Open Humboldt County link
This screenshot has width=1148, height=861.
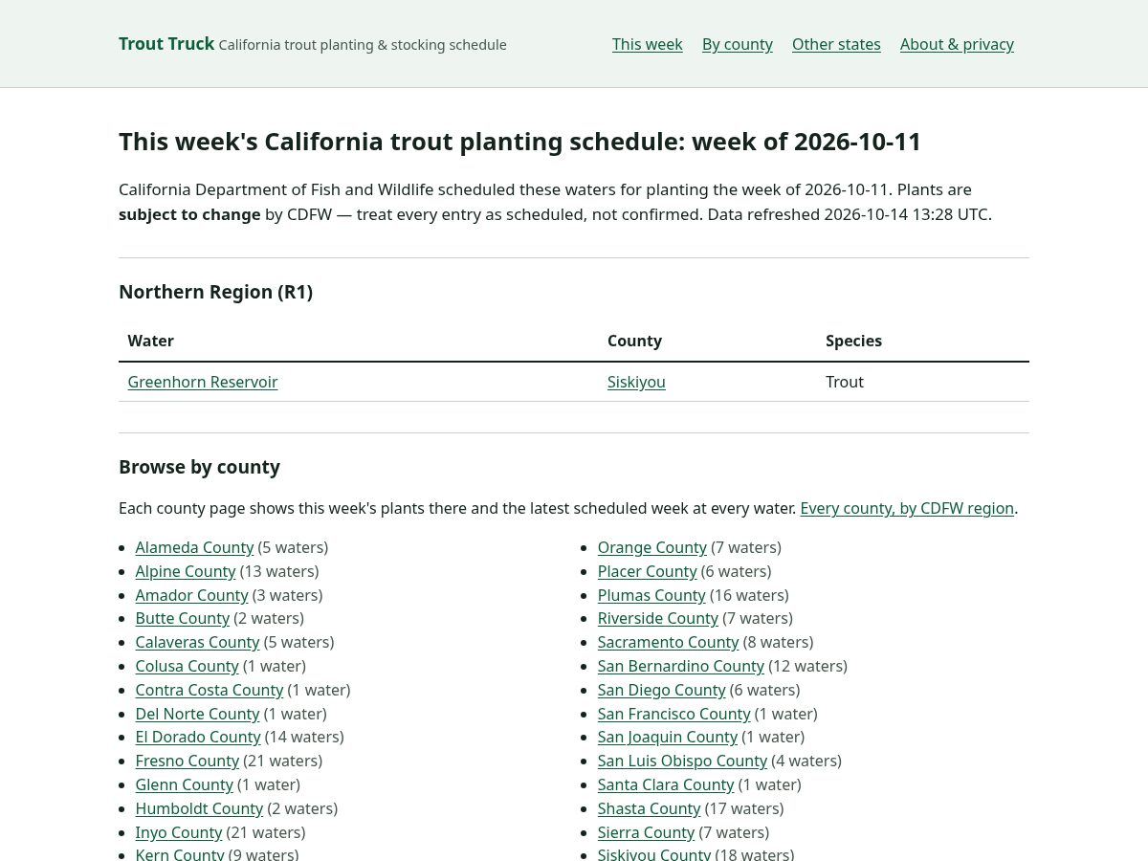tap(199, 808)
